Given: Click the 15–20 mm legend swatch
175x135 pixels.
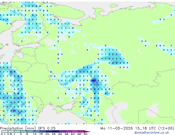Looking at the screenshot, I should click(x=43, y=131).
